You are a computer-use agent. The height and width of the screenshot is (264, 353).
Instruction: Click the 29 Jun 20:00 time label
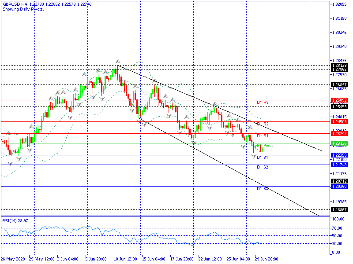pos(267,259)
